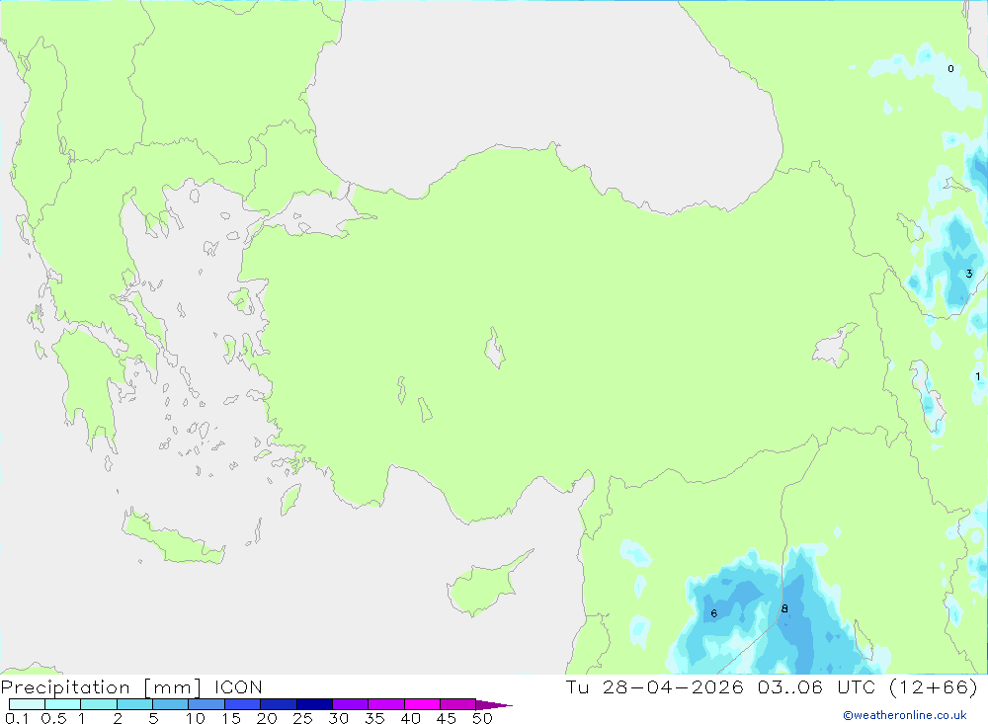Pick the 15–20 mm blue legend swatch
Viewport: 988px width, 724px height.
pos(243,704)
